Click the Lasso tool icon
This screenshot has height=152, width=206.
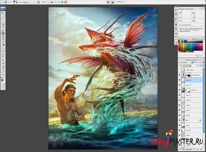click(x=3, y=18)
